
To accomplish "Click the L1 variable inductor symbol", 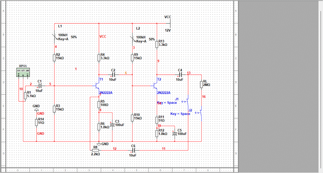I will [x=55, y=37].
